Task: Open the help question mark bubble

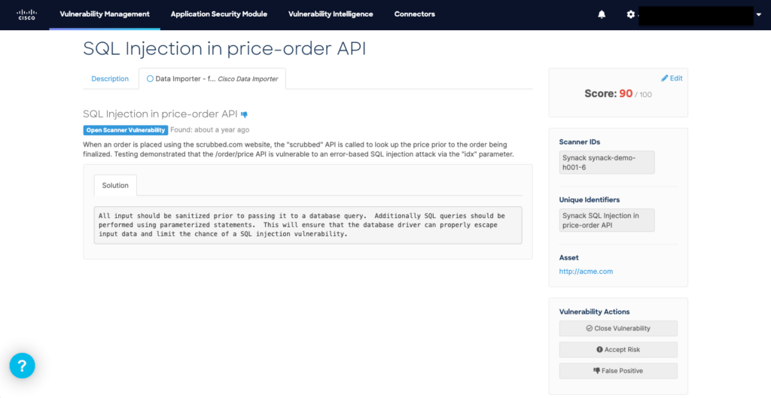Action: (x=22, y=366)
